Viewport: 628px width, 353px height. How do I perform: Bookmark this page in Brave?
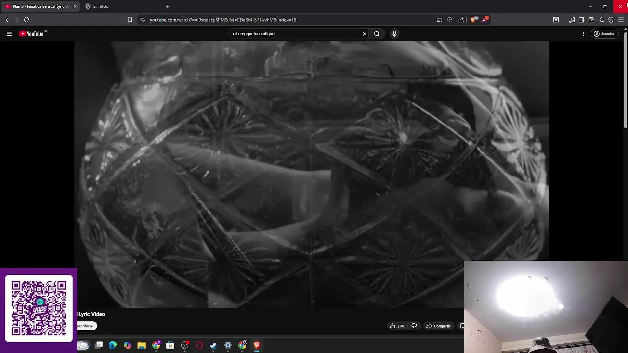tap(130, 20)
